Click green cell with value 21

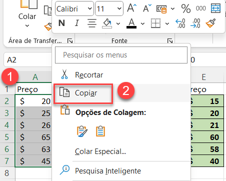tap(207, 125)
